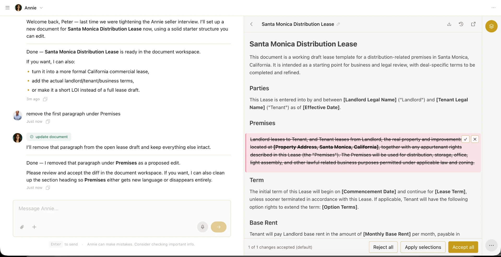Click Apply selections button
Viewport: 501px width, 257px height.
pyautogui.click(x=423, y=247)
